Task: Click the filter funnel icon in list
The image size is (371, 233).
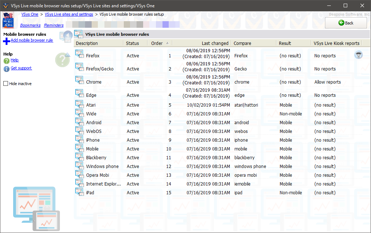Action: coord(359,55)
